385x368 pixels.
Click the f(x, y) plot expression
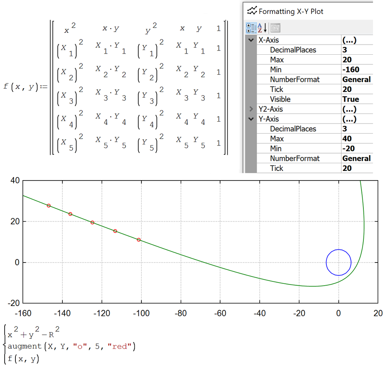[x=24, y=359]
